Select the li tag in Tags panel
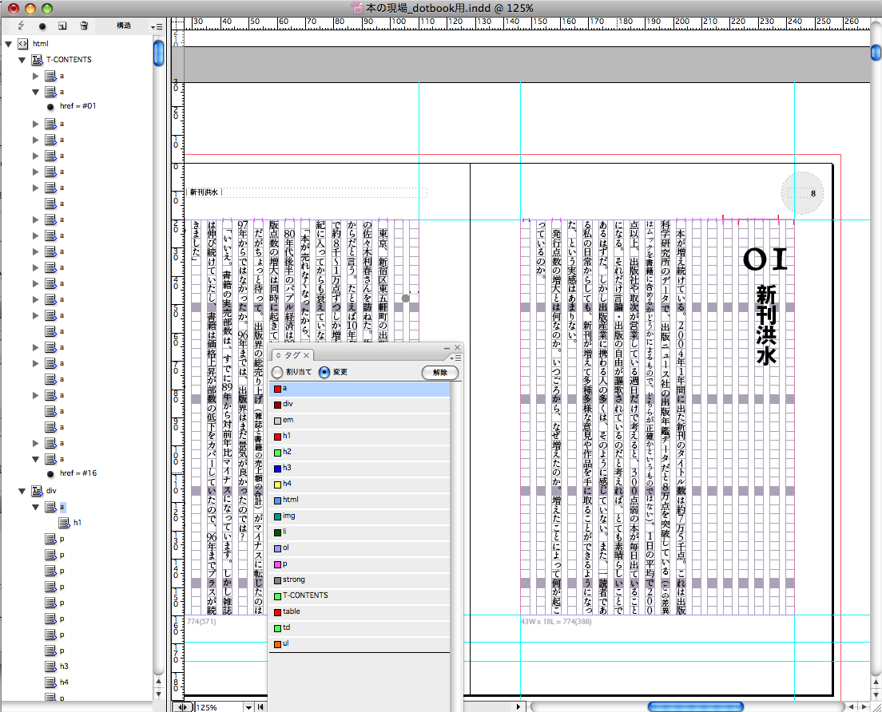The image size is (882, 712). click(360, 532)
